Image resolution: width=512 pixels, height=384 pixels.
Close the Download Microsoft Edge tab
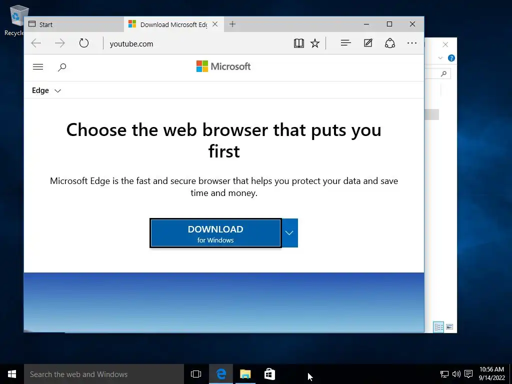point(215,24)
